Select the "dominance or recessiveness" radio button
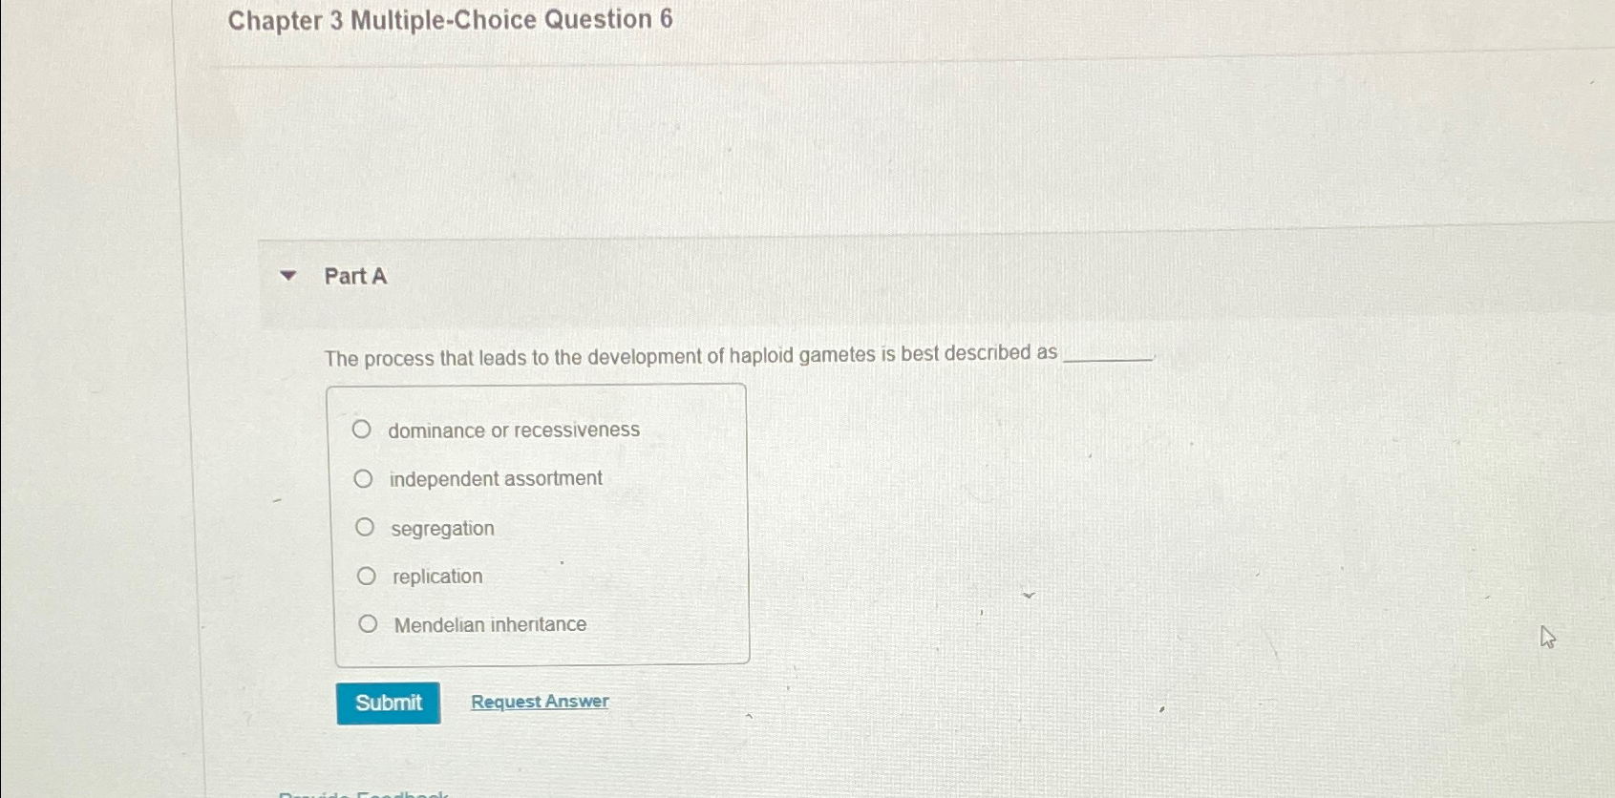 pyautogui.click(x=364, y=429)
